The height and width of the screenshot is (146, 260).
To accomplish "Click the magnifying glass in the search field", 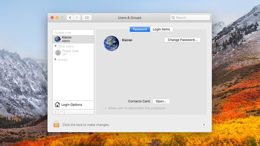I will [x=174, y=17].
